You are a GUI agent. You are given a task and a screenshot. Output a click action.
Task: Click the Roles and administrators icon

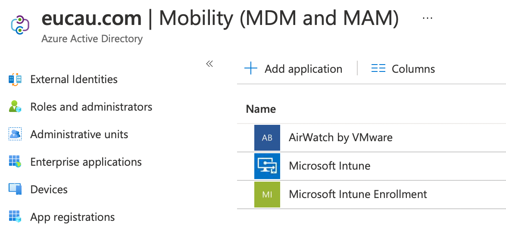15,107
